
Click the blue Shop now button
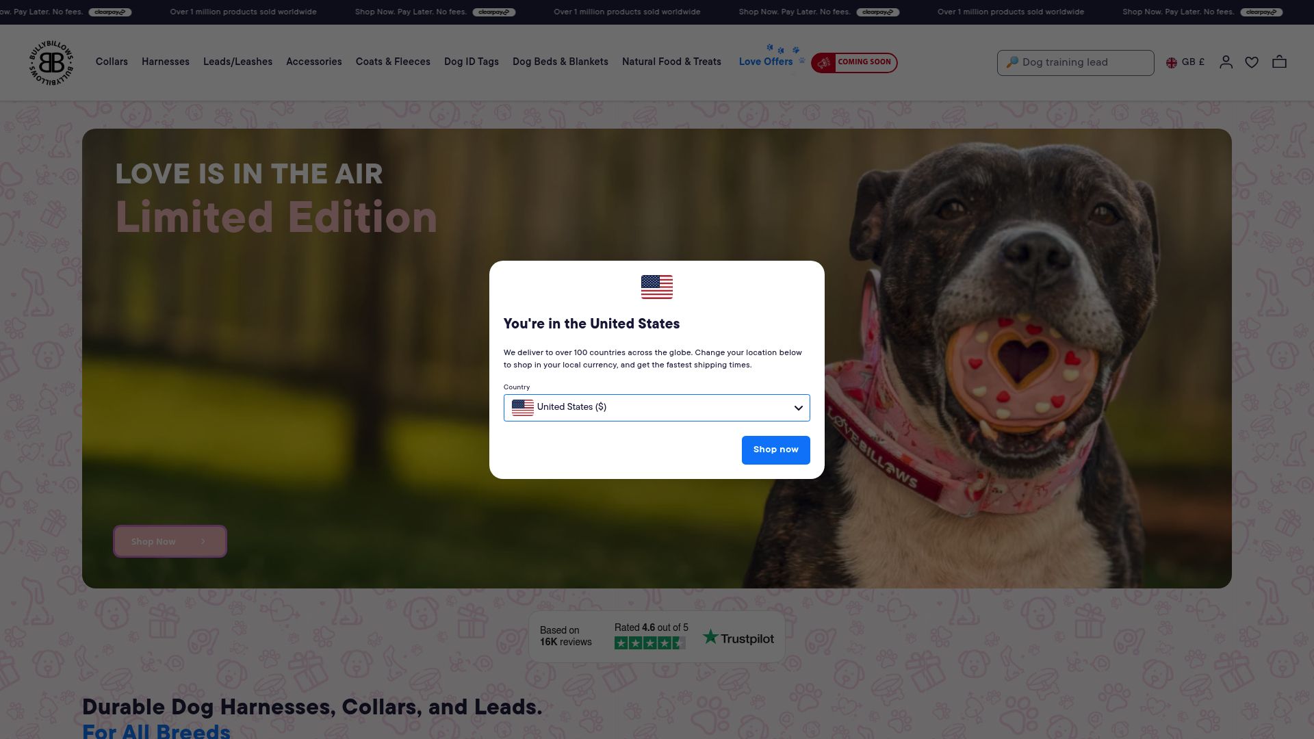tap(776, 450)
